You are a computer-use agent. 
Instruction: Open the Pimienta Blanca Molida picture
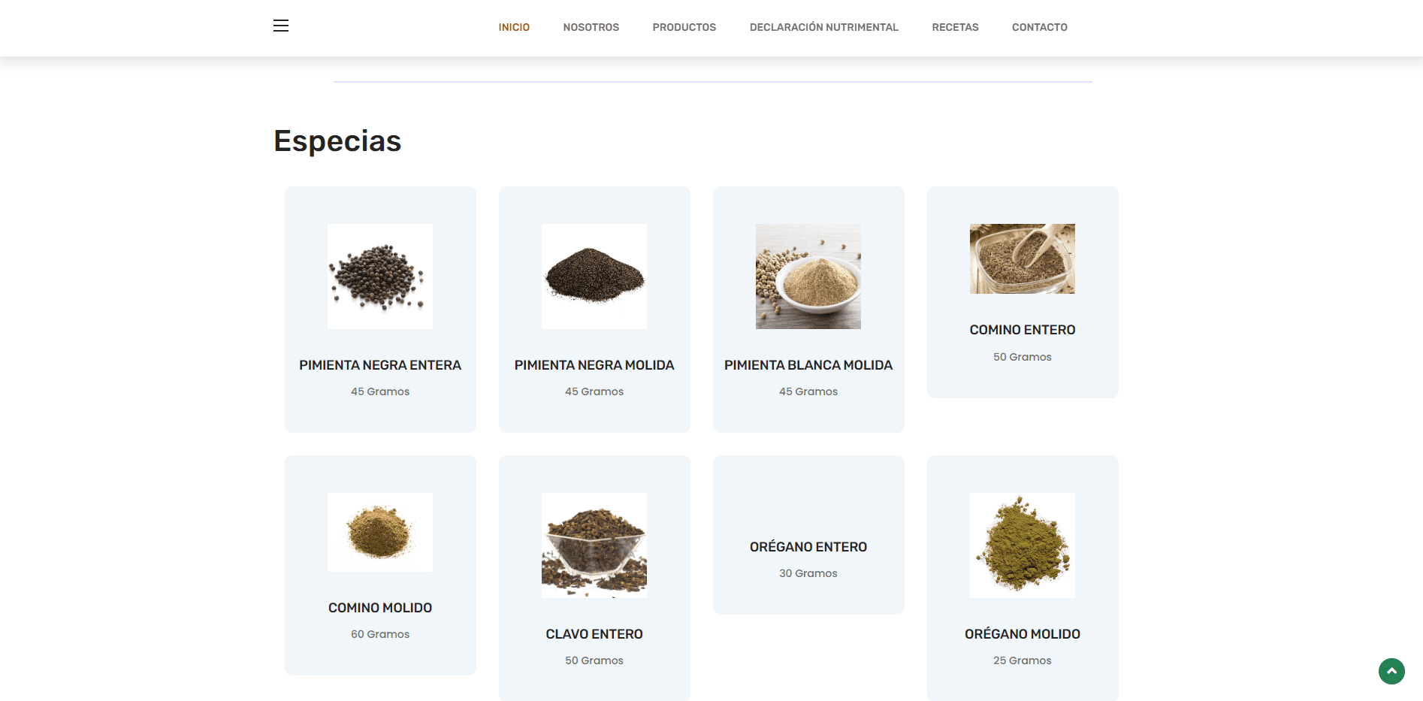coord(808,276)
